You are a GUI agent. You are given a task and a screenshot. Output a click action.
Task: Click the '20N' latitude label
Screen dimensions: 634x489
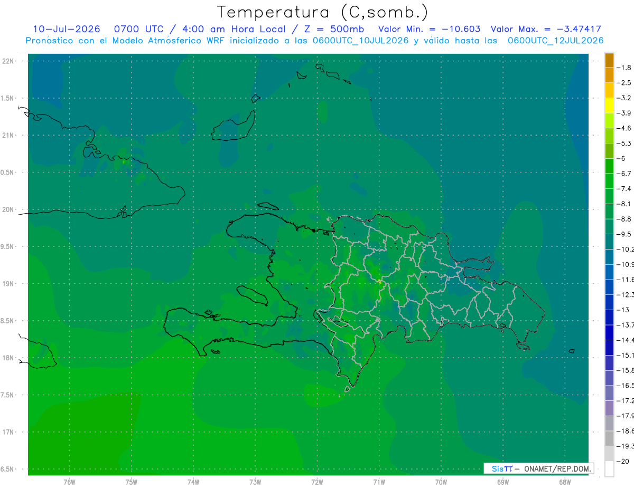[x=9, y=209]
